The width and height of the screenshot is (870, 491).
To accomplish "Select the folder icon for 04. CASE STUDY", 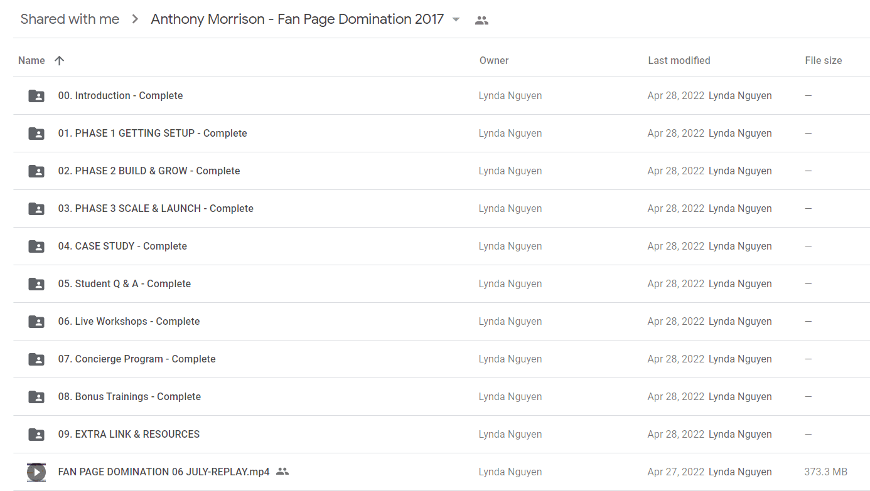I will click(x=36, y=246).
